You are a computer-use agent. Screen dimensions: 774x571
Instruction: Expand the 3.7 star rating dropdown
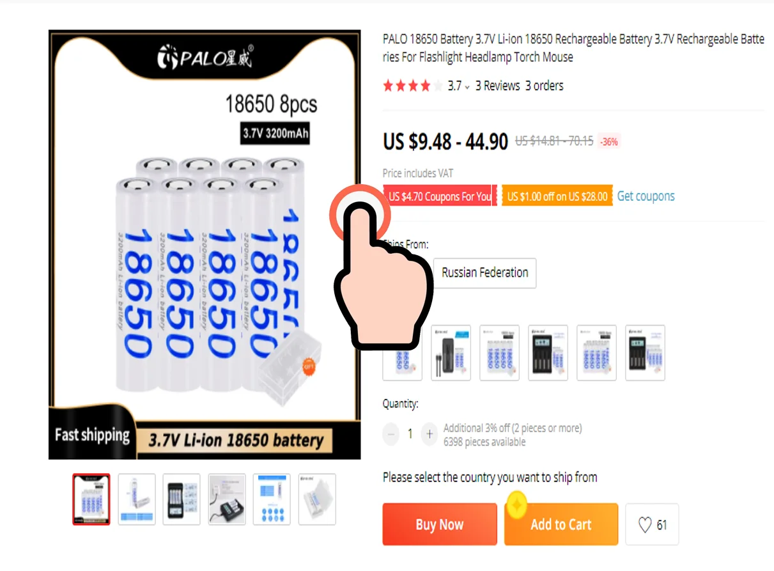click(458, 86)
